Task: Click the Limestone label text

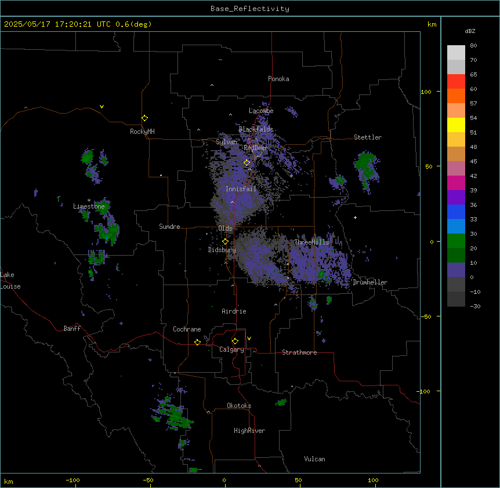Action: [x=89, y=206]
